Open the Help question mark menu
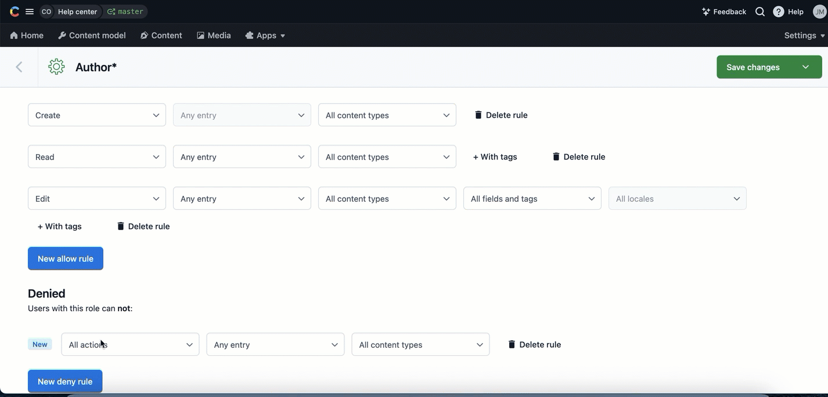Screen dimensions: 828x397 click(x=789, y=12)
